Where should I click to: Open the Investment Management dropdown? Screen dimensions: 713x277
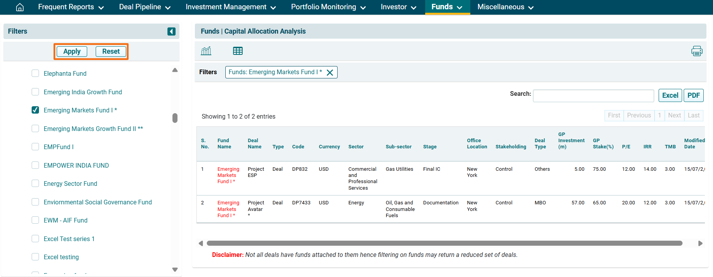coord(230,7)
